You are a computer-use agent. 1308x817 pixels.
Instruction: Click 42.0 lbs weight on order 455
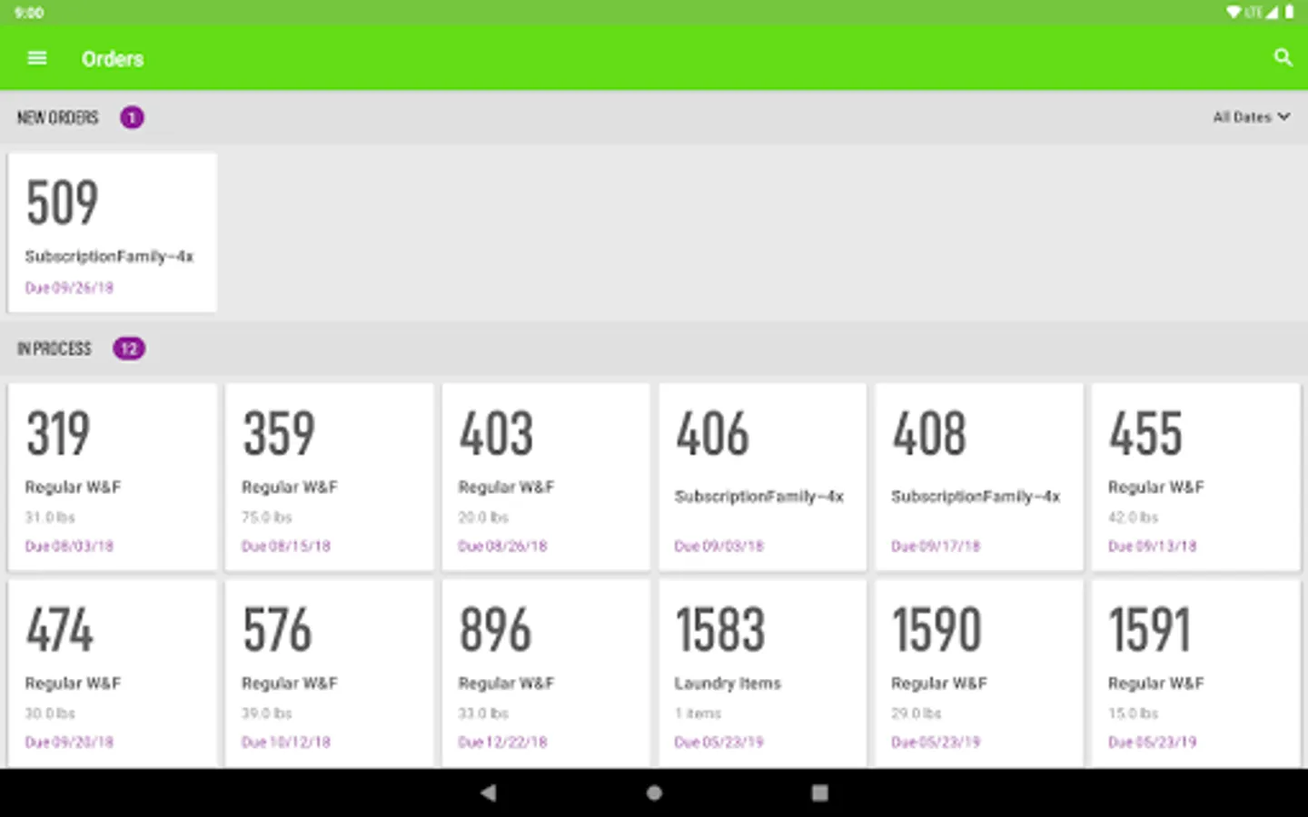pyautogui.click(x=1133, y=517)
